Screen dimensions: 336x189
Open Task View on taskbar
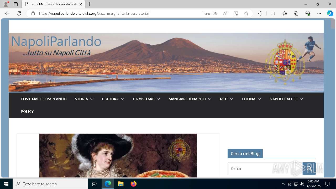tap(94, 184)
